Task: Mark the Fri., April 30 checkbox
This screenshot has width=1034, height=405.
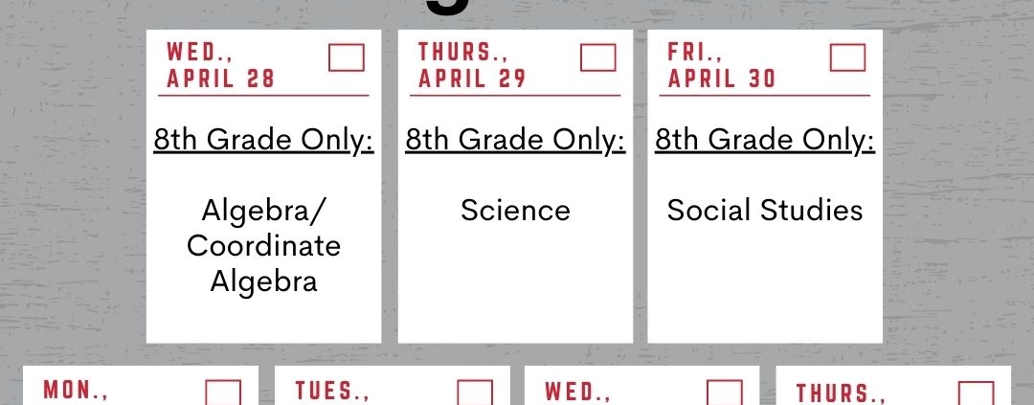Action: point(847,57)
